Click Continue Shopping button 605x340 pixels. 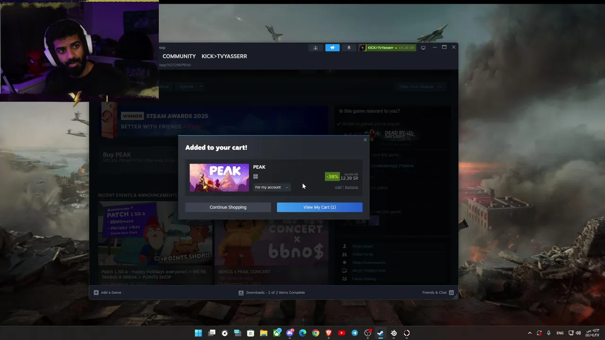point(228,207)
